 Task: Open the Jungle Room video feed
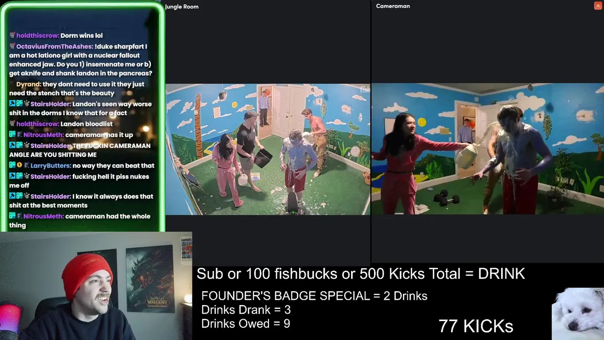click(268, 149)
